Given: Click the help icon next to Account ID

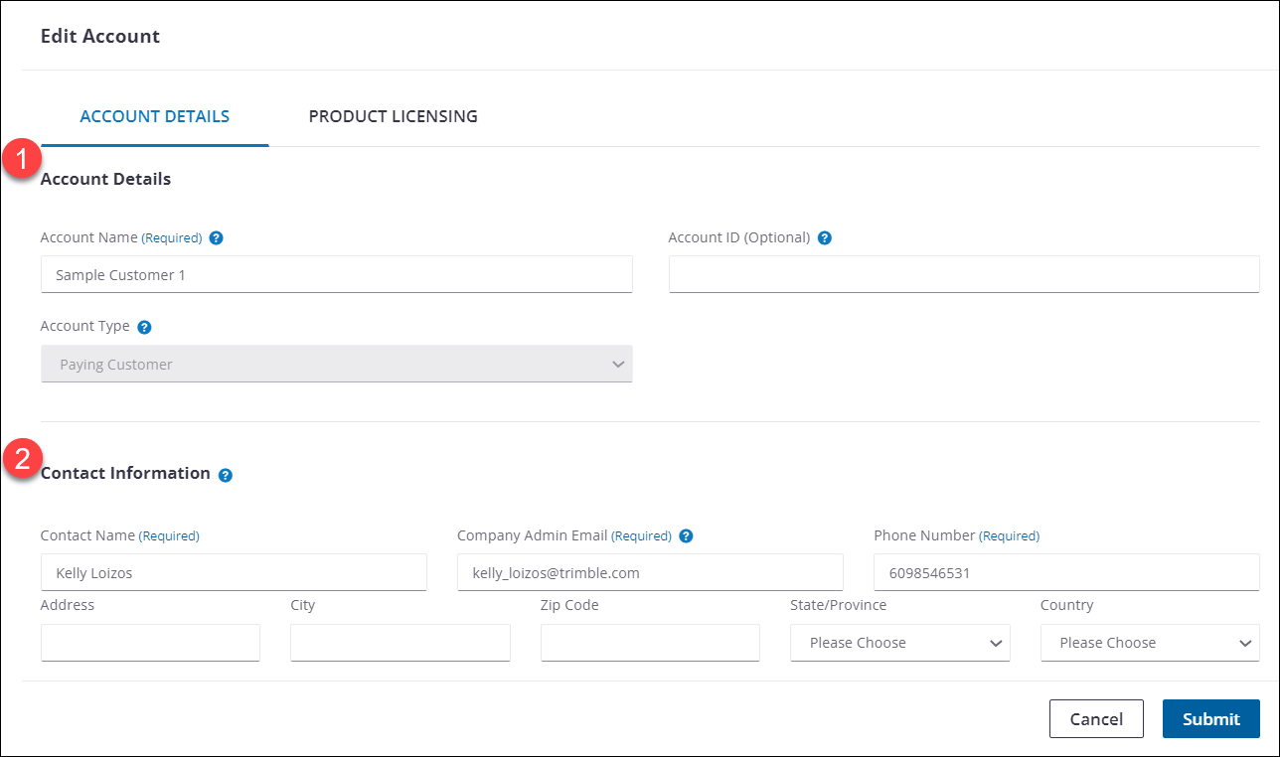Looking at the screenshot, I should click(x=824, y=238).
